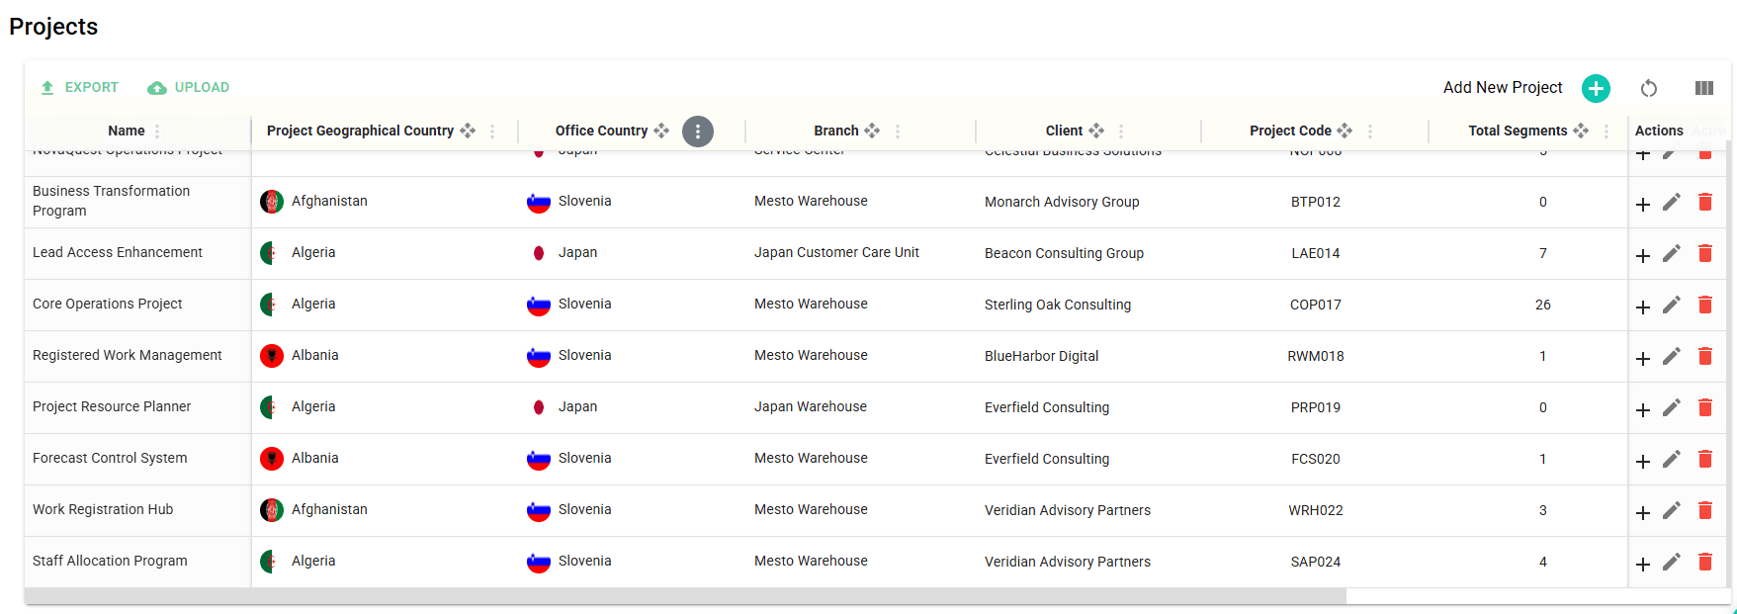Viewport: 1737px width, 614px height.
Task: Delete the Staff Allocation Program row
Action: tap(1705, 562)
